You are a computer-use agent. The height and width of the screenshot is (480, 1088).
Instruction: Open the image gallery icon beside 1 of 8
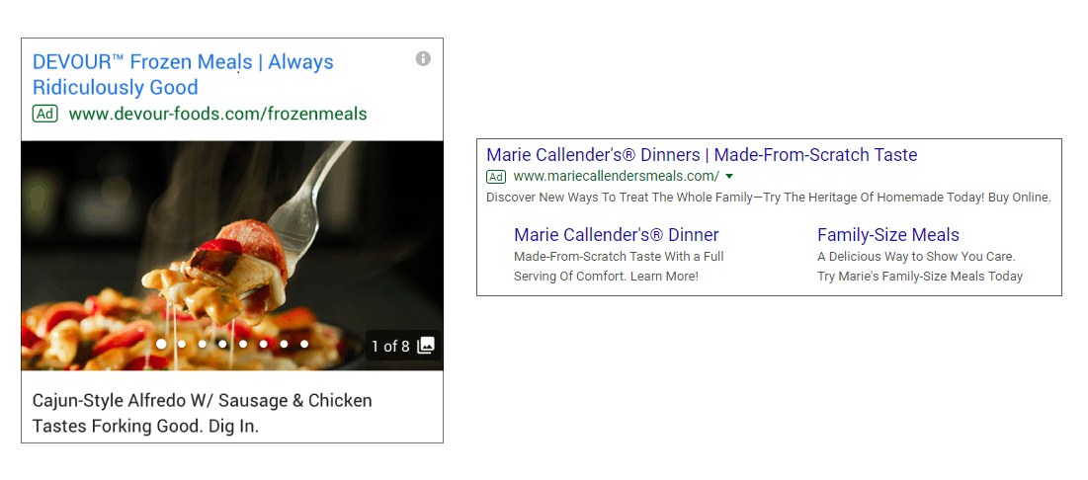pos(426,346)
